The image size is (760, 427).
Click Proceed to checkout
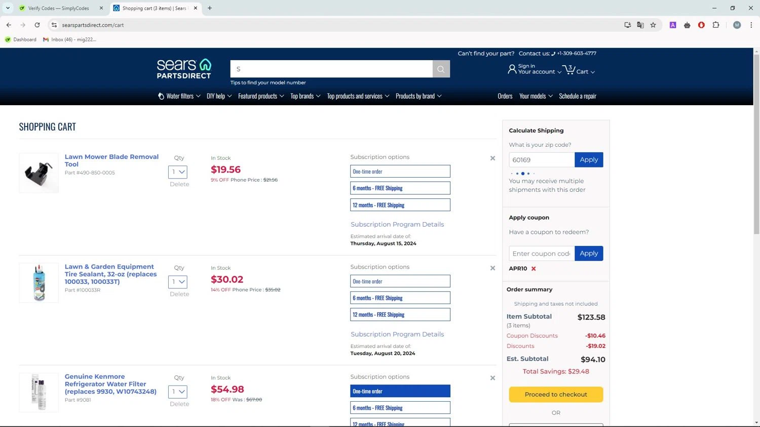coord(556,395)
